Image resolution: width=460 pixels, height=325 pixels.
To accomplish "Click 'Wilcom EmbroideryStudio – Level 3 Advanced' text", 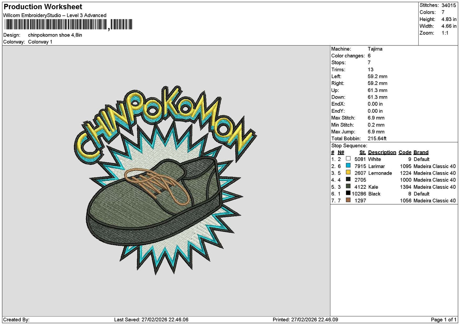I will click(55, 15).
